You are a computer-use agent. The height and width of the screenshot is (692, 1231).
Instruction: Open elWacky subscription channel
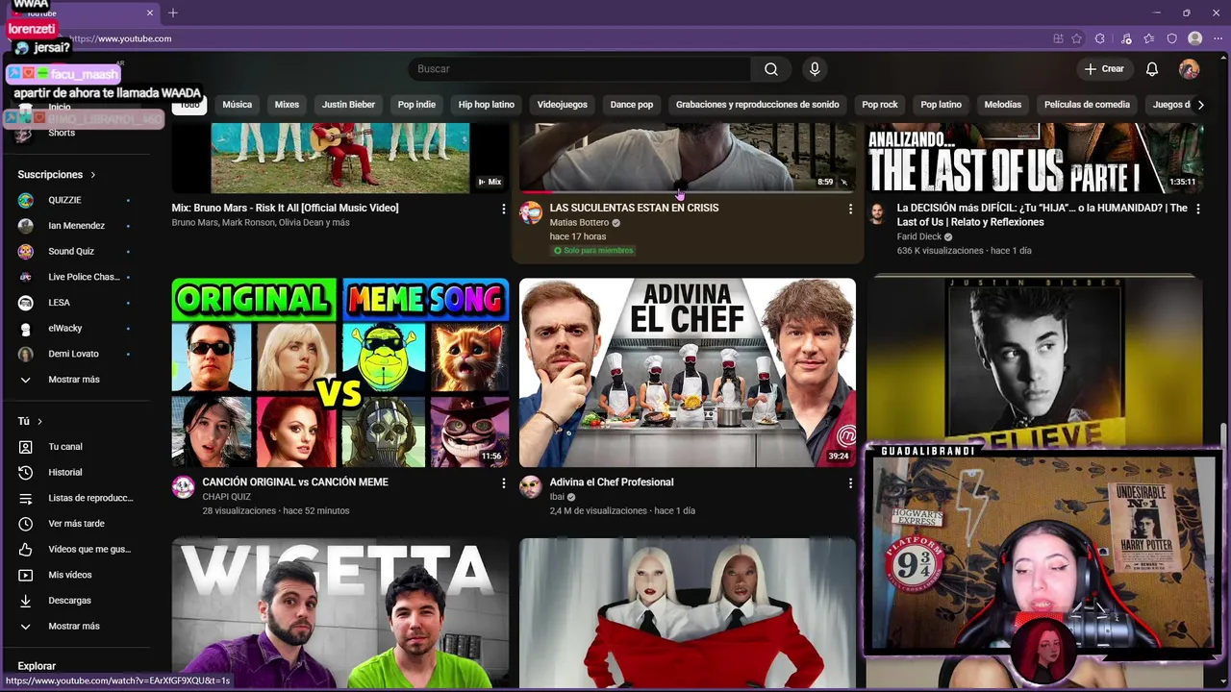pyautogui.click(x=75, y=328)
